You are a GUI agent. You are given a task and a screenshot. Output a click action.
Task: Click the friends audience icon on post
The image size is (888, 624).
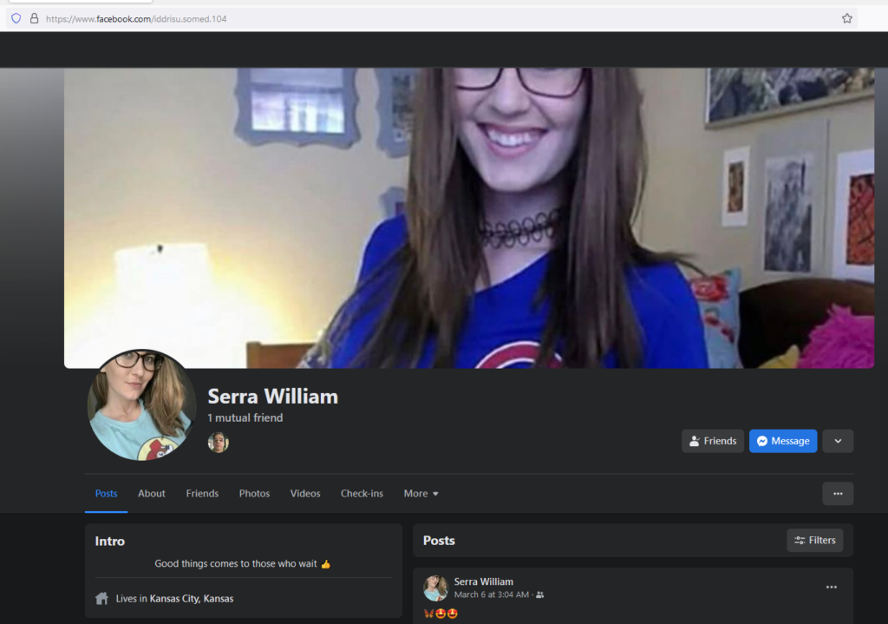tap(540, 594)
